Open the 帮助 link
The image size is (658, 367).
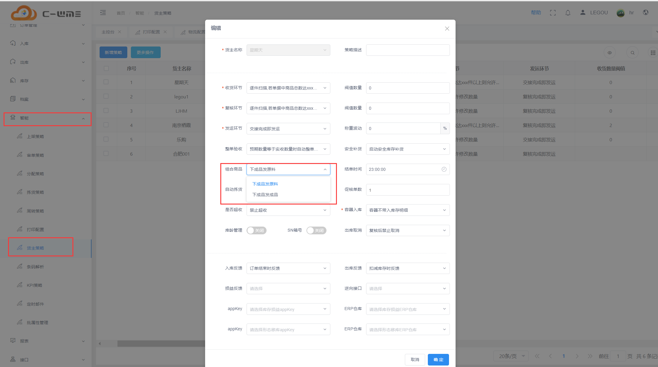[536, 13]
